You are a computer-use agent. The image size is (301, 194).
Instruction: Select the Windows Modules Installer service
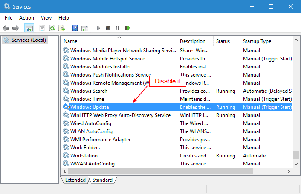pyautogui.click(x=177, y=67)
